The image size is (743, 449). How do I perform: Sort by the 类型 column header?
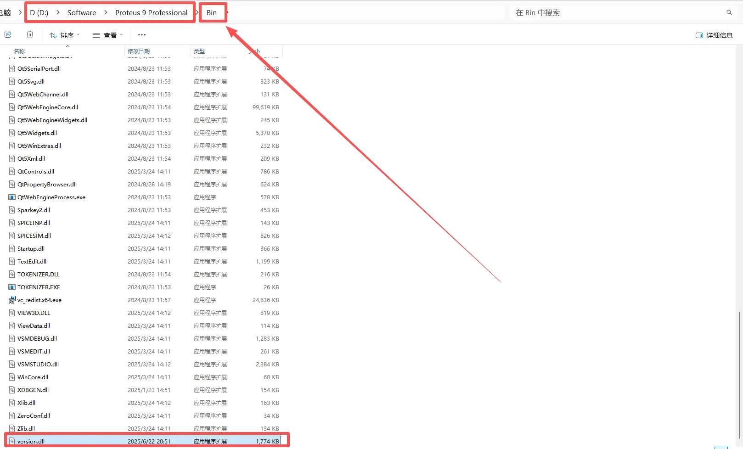(x=199, y=51)
